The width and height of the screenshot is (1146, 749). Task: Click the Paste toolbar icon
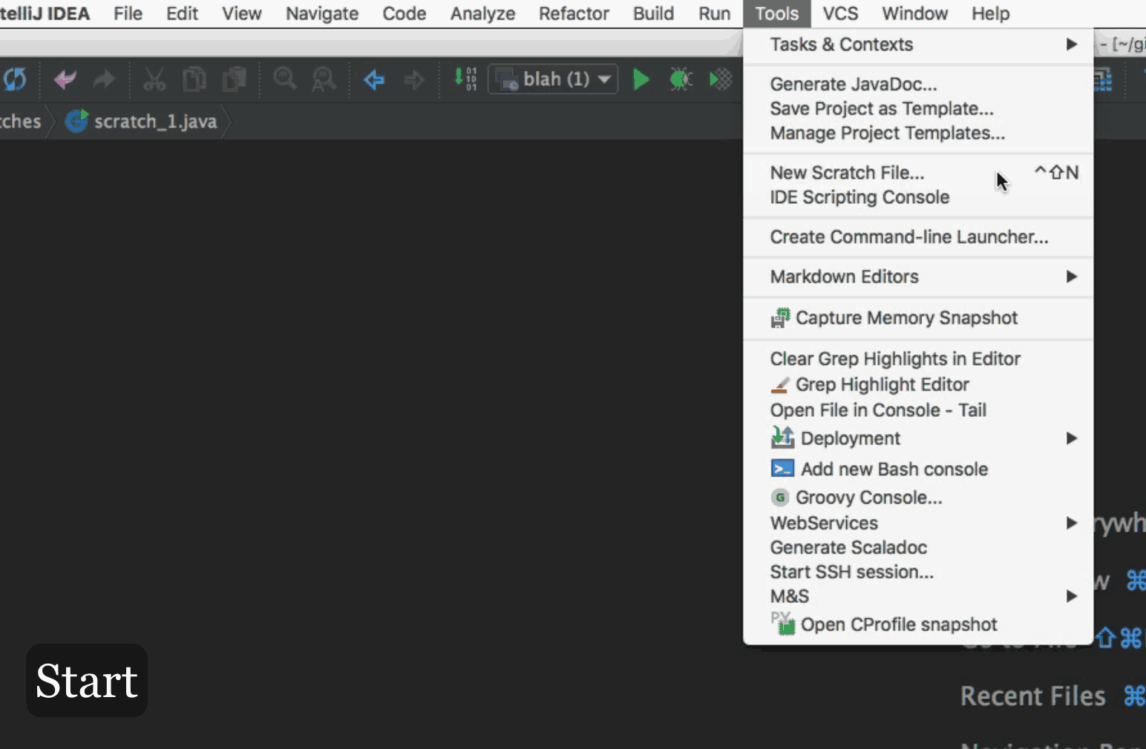235,79
